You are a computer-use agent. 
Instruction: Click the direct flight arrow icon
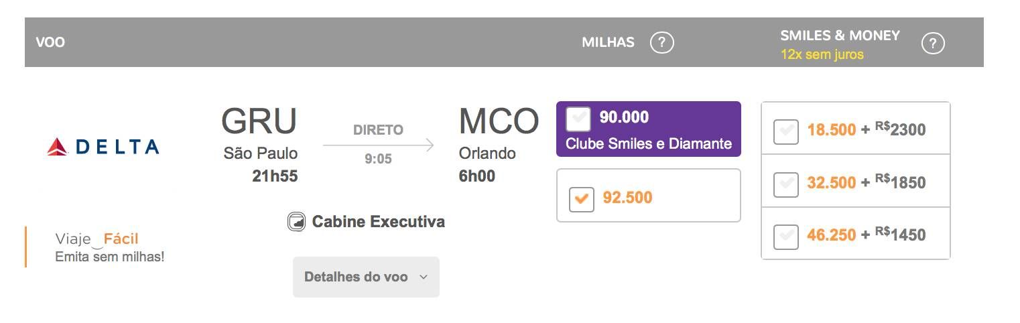click(x=379, y=145)
